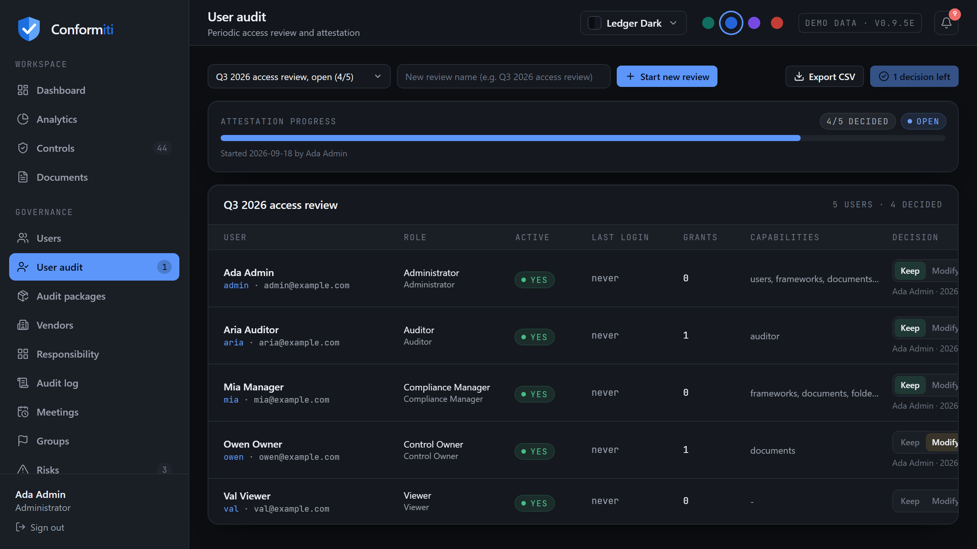
Task: Choose Keep for Aria Auditor
Action: point(910,328)
